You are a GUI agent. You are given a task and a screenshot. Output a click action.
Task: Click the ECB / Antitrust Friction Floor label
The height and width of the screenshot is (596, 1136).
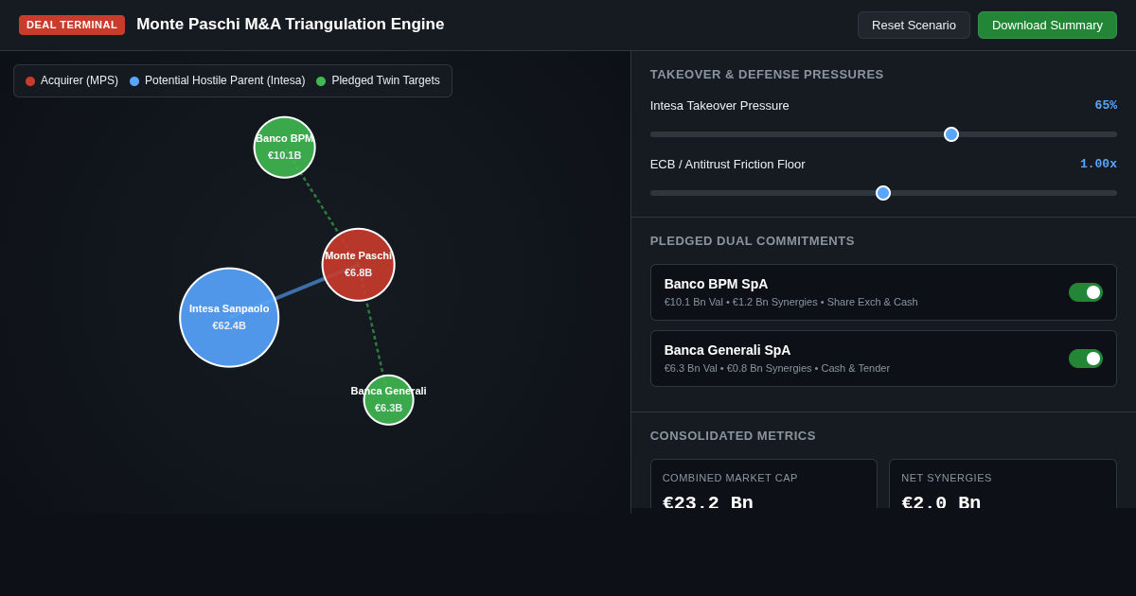coord(728,165)
